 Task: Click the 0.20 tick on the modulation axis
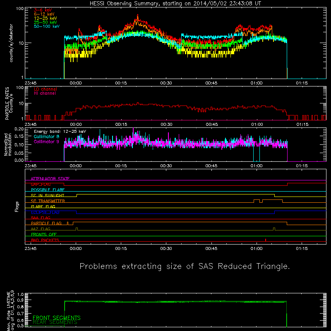pyautogui.click(x=19, y=129)
